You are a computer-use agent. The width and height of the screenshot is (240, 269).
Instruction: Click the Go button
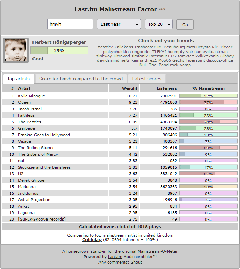point(185,25)
